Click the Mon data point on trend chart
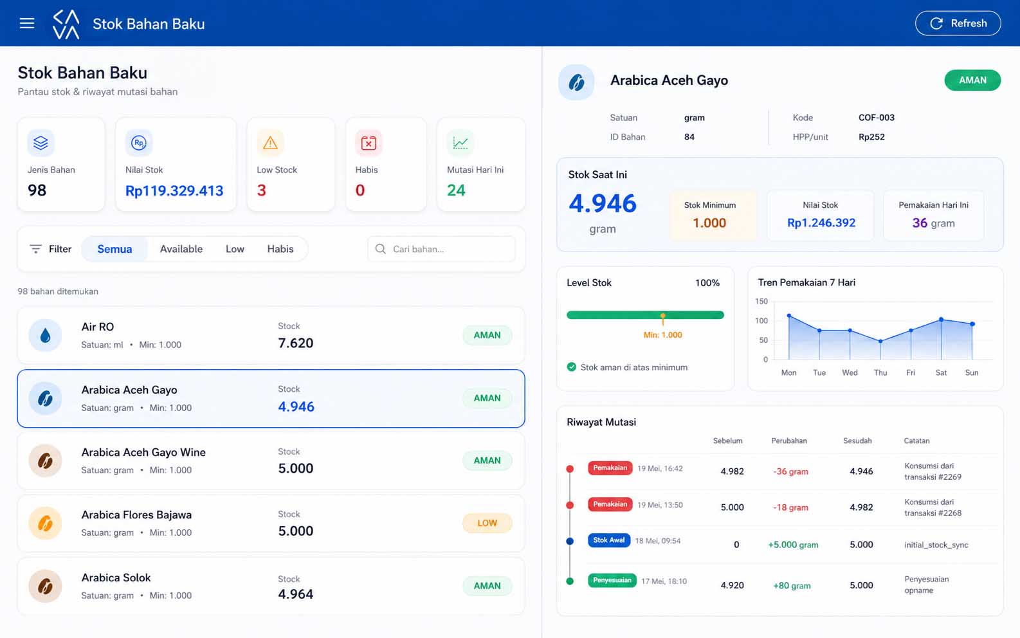This screenshot has height=638, width=1020. pyautogui.click(x=789, y=316)
